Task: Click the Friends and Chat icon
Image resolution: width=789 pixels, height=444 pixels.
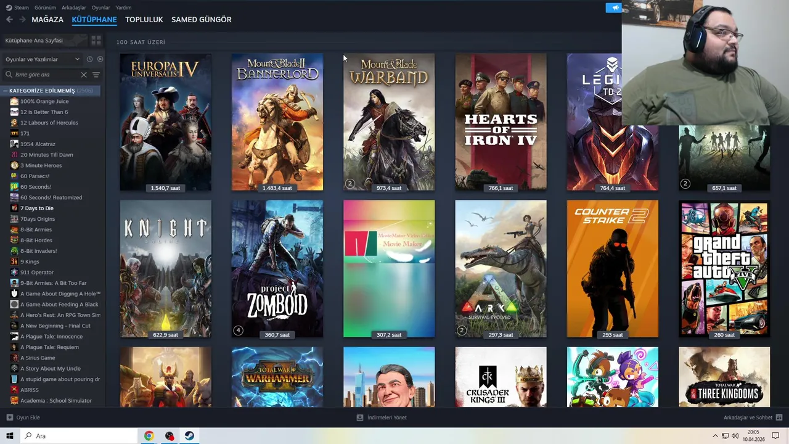Action: point(779,417)
